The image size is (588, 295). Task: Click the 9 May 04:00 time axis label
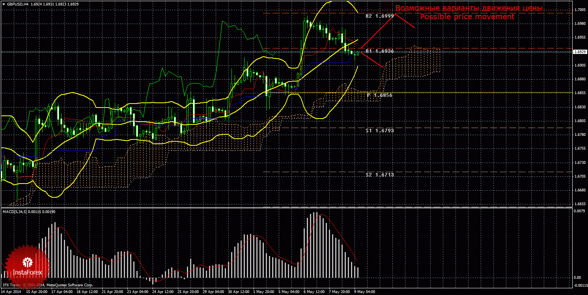pos(364,292)
